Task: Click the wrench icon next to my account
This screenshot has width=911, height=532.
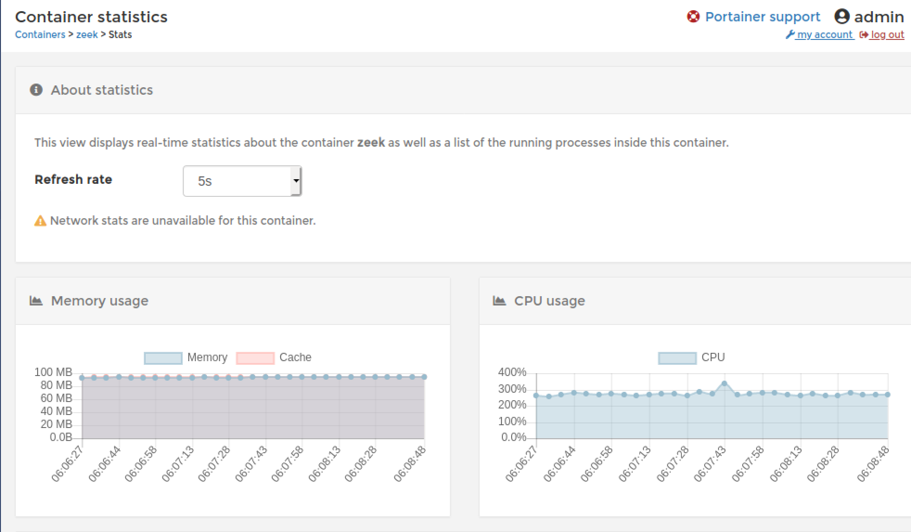Action: pyautogui.click(x=790, y=34)
